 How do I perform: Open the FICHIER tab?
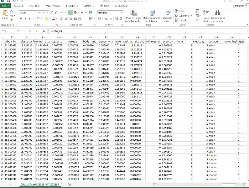[x=5, y=6]
